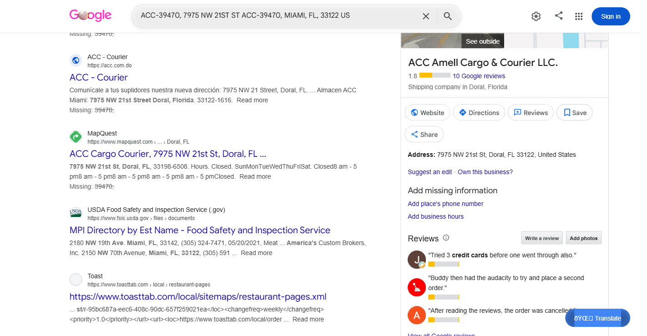Save this business with Save button

coord(574,113)
